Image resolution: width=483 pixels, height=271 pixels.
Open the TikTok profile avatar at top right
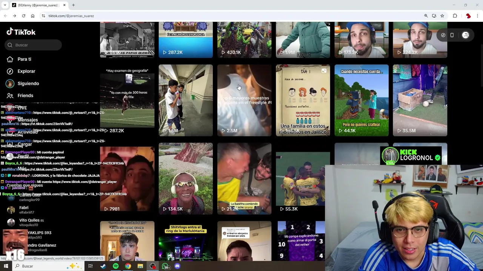465,35
